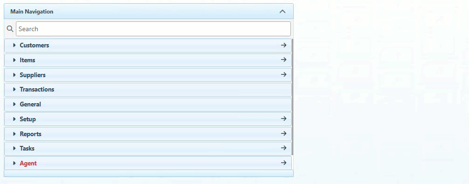The height and width of the screenshot is (184, 469).
Task: Select the Reports menu entry
Action: (x=30, y=134)
